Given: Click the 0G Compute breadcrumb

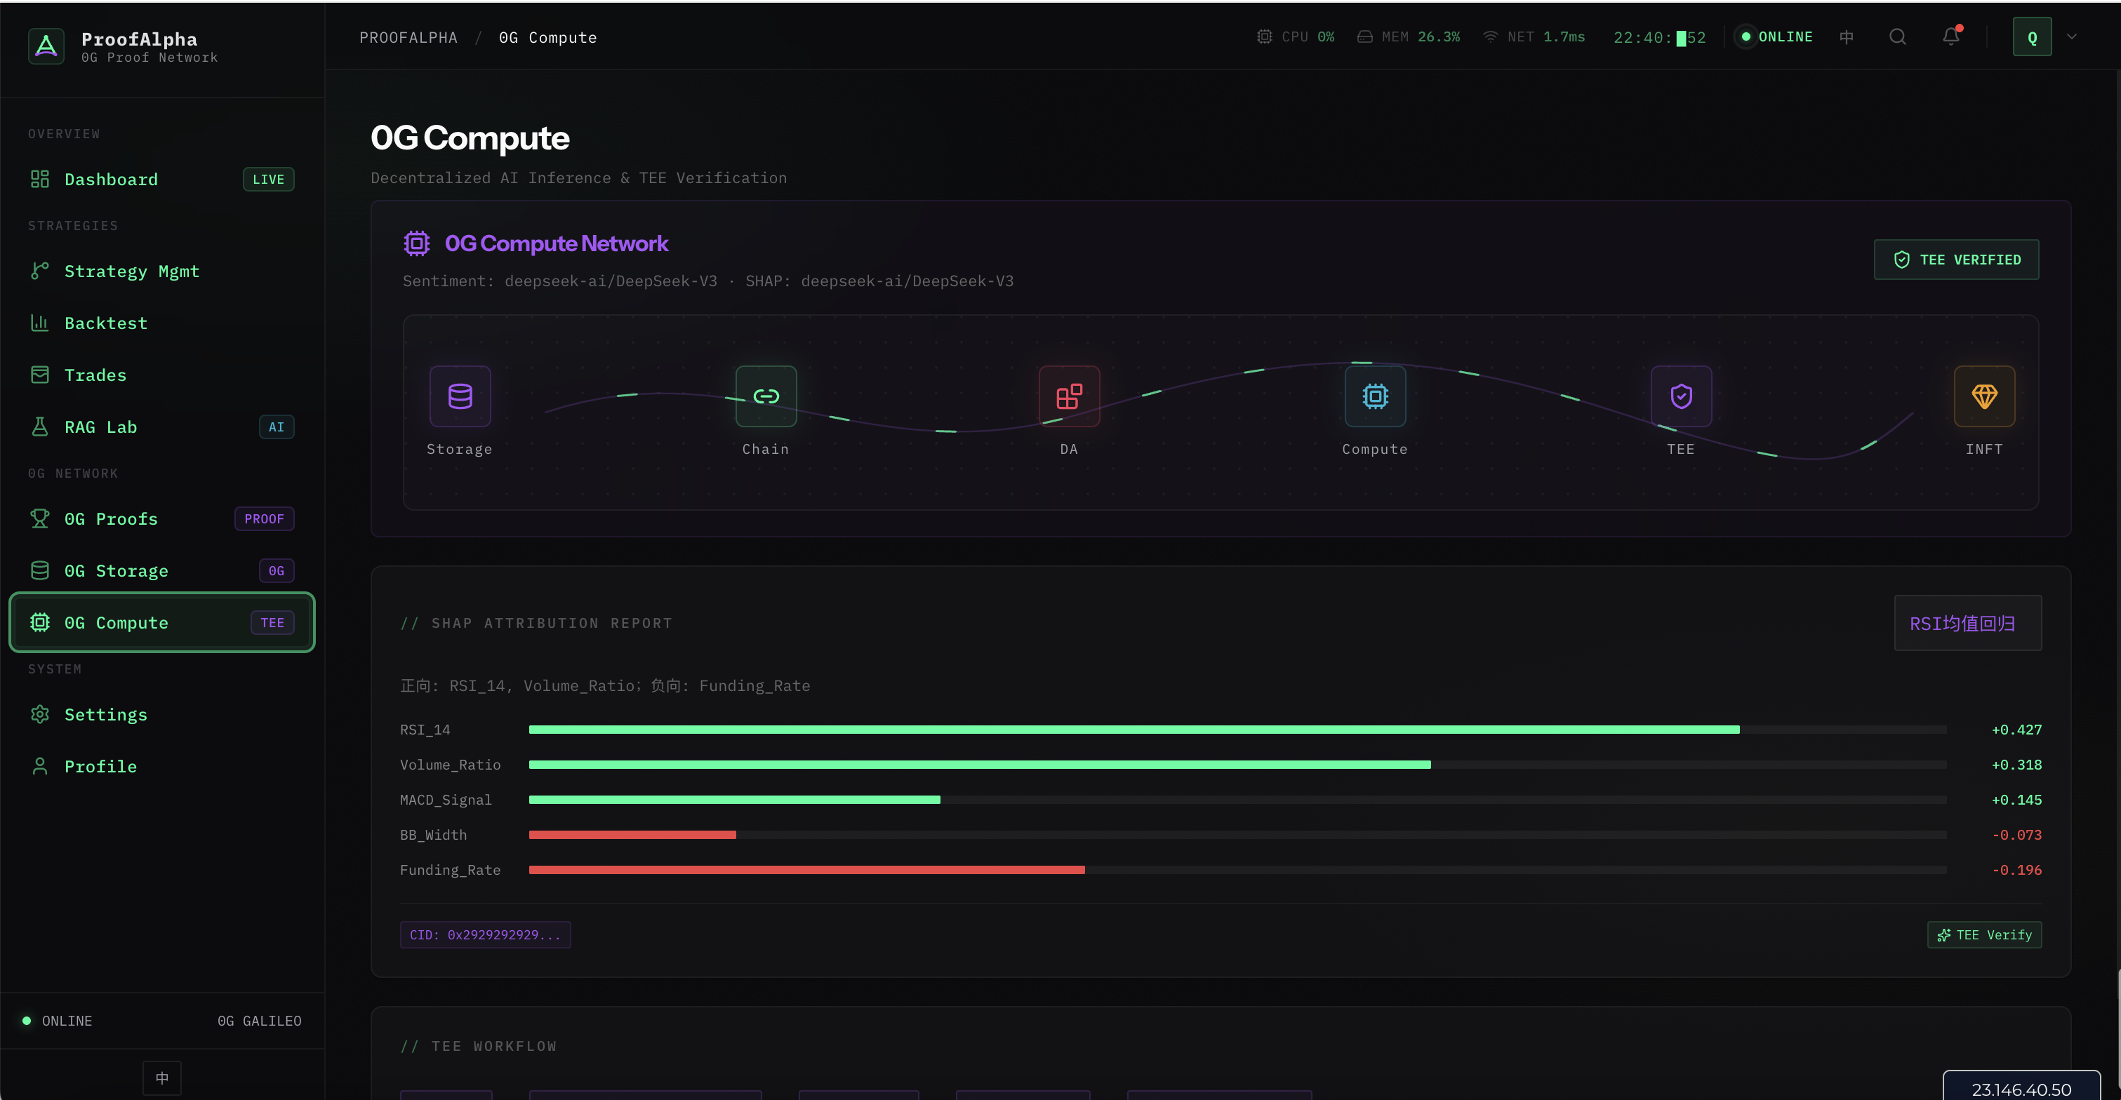Looking at the screenshot, I should pos(547,38).
